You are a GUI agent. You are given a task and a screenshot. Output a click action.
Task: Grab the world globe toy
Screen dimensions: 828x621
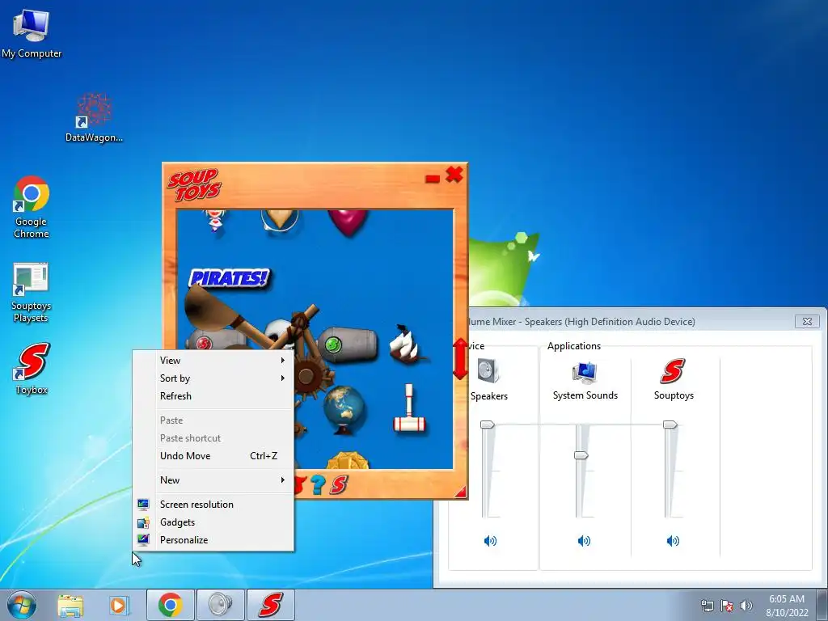click(x=344, y=410)
